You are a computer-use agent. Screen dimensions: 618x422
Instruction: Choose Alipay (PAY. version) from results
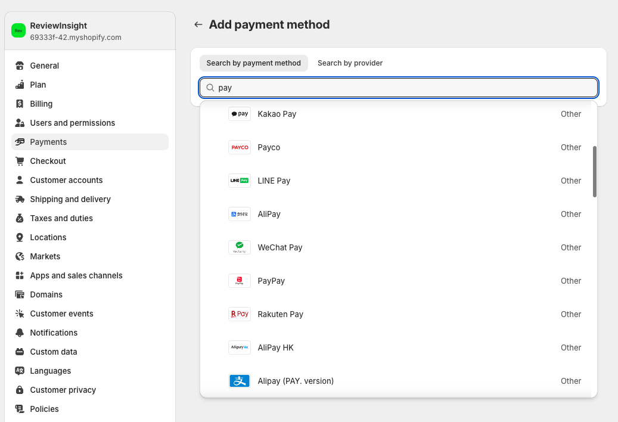tap(296, 381)
